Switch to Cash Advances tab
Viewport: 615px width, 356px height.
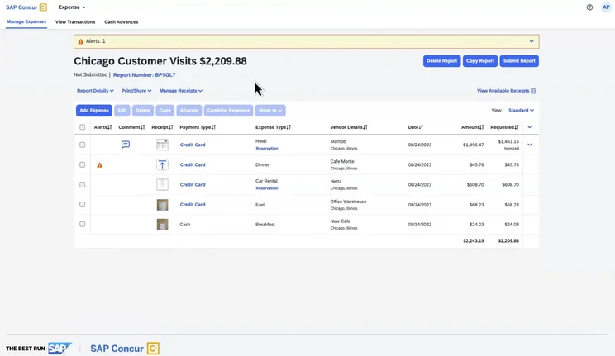[122, 22]
